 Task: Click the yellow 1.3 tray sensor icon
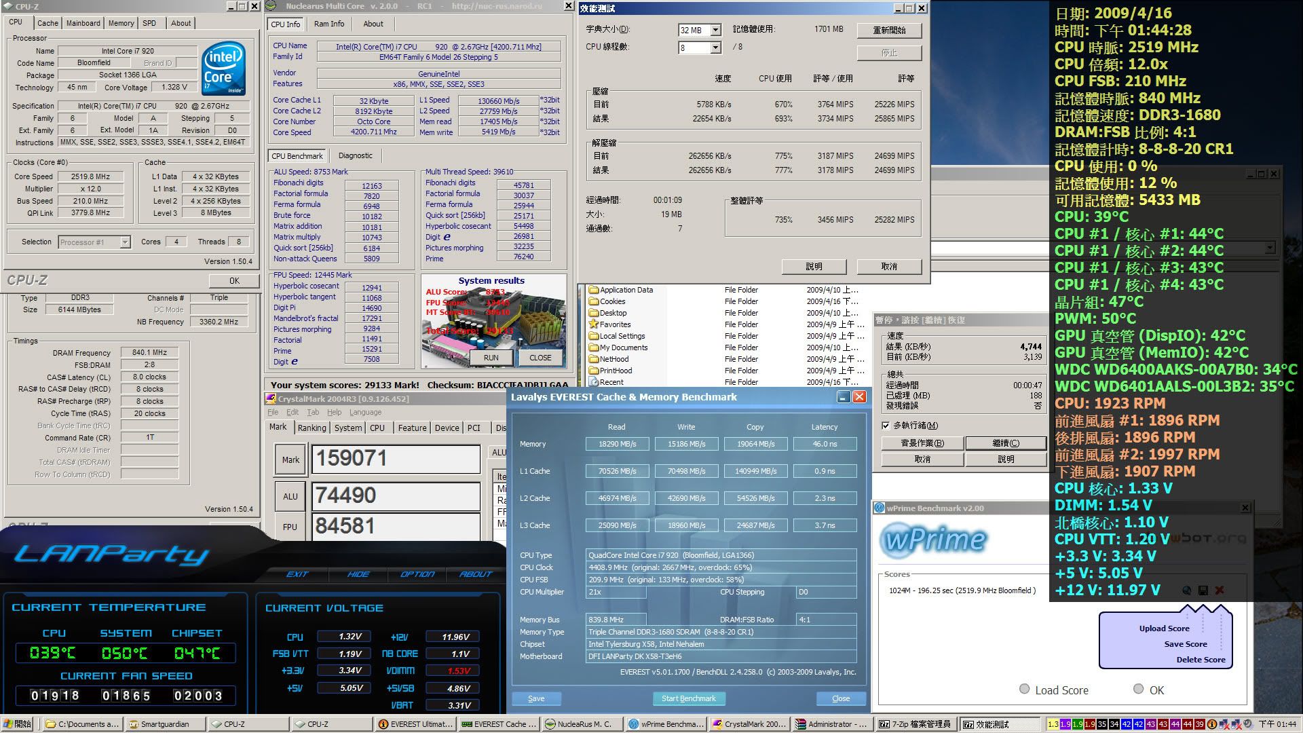pos(1053,724)
